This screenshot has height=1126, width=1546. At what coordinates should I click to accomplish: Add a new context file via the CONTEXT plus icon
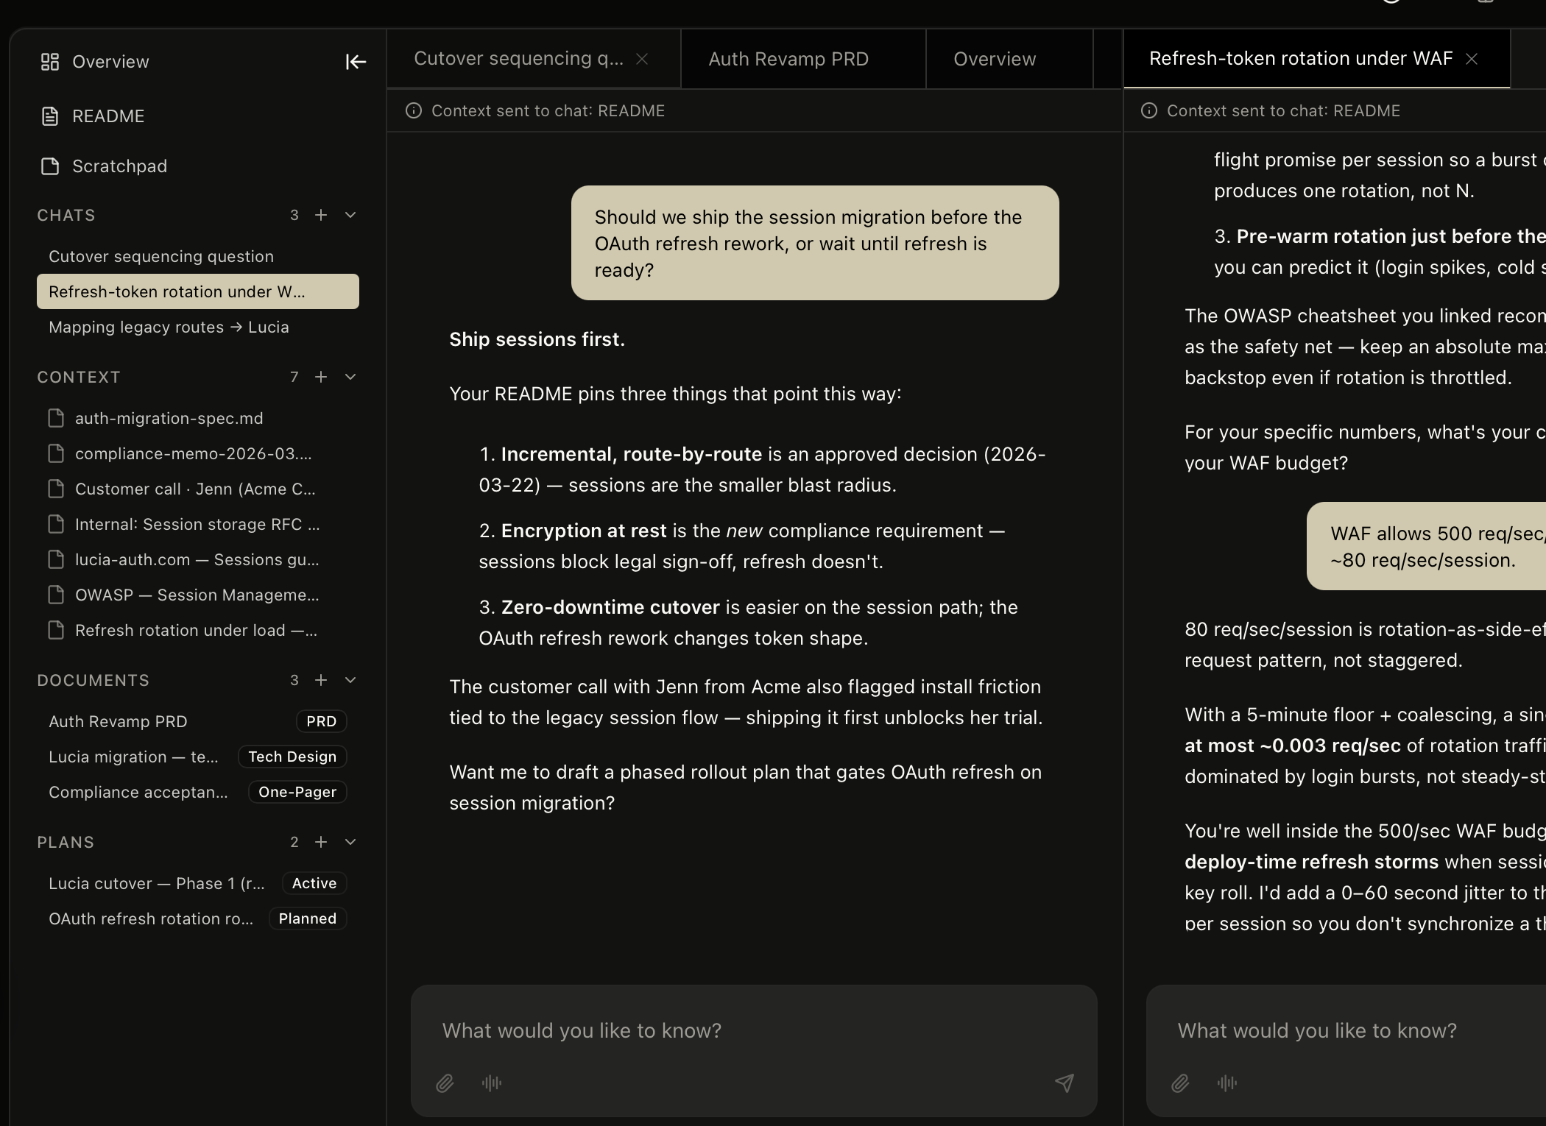pyautogui.click(x=321, y=377)
